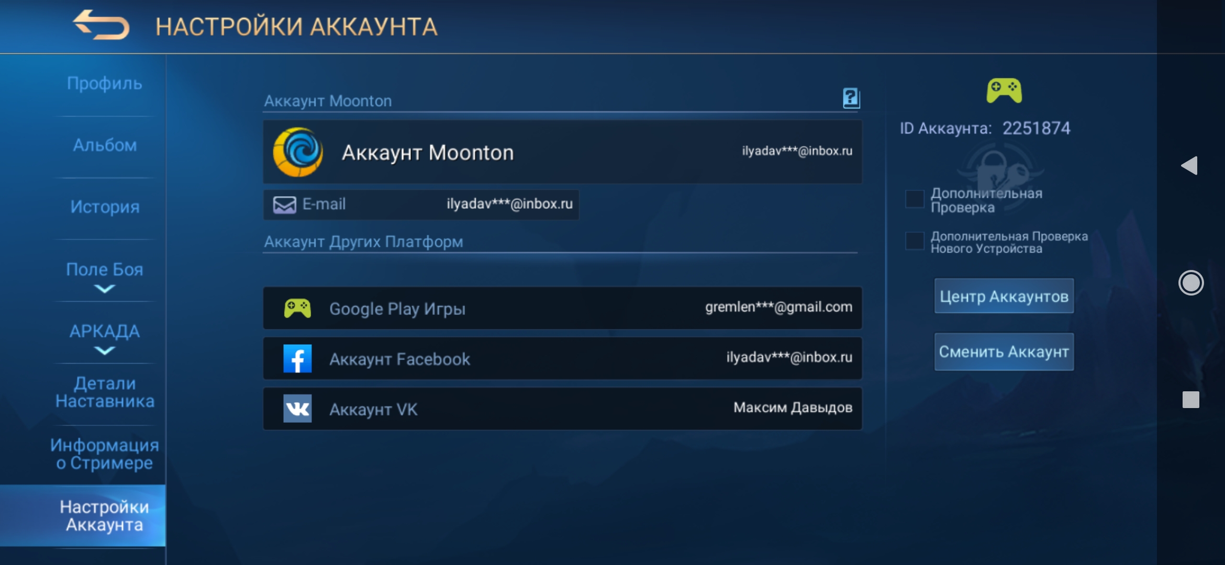Open the Альбом tab
The image size is (1225, 565).
pyautogui.click(x=105, y=145)
